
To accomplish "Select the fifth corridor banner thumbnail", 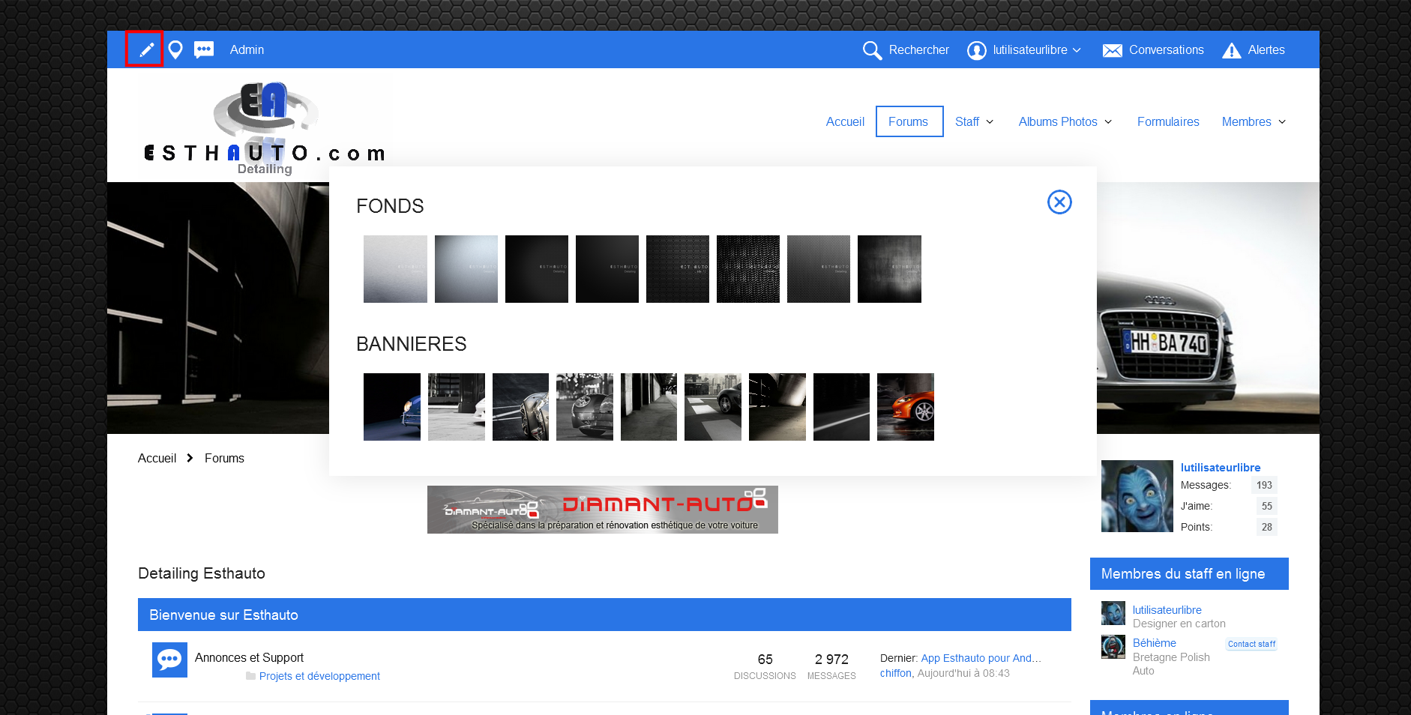I will click(x=649, y=407).
